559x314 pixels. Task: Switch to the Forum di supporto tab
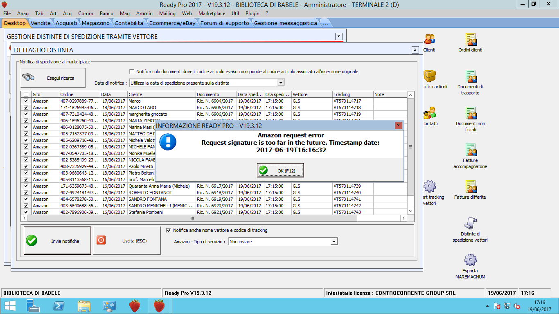pyautogui.click(x=225, y=23)
